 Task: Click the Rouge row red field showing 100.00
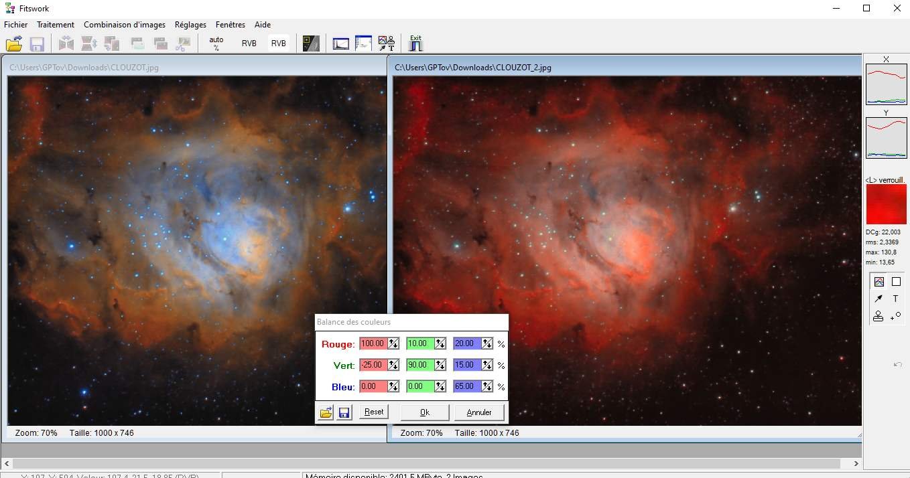pos(373,343)
